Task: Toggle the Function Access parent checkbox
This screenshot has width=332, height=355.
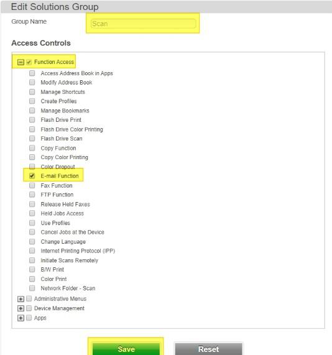Action: (29, 62)
